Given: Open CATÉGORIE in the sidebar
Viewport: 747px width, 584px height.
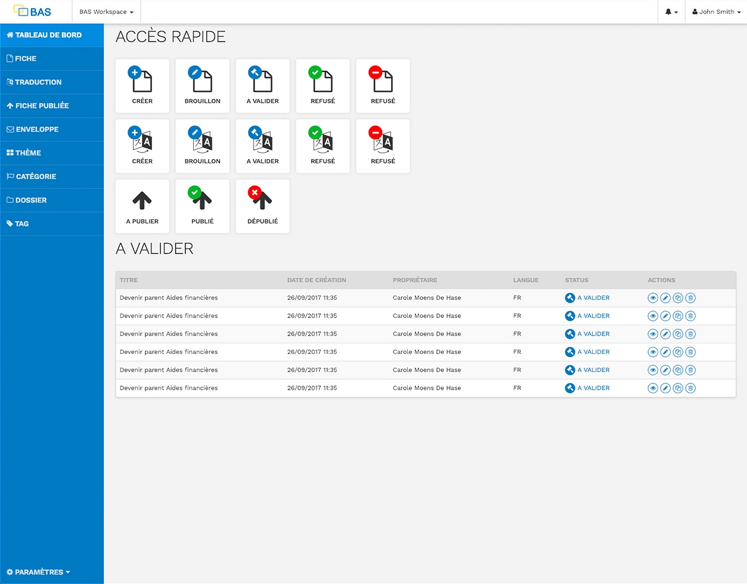Looking at the screenshot, I should pyautogui.click(x=52, y=176).
